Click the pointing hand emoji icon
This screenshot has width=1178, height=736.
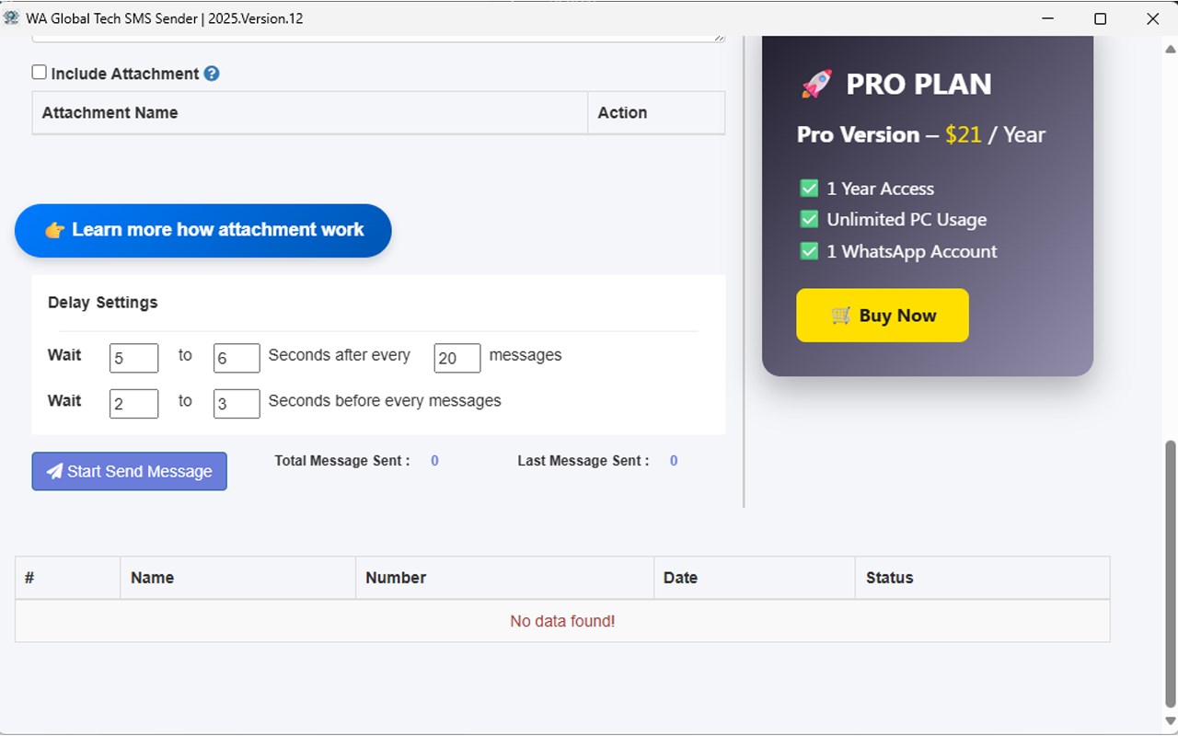54,230
